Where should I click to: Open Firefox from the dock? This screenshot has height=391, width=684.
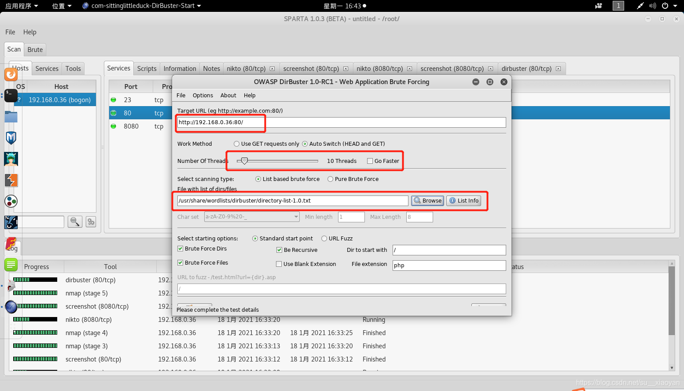point(11,74)
